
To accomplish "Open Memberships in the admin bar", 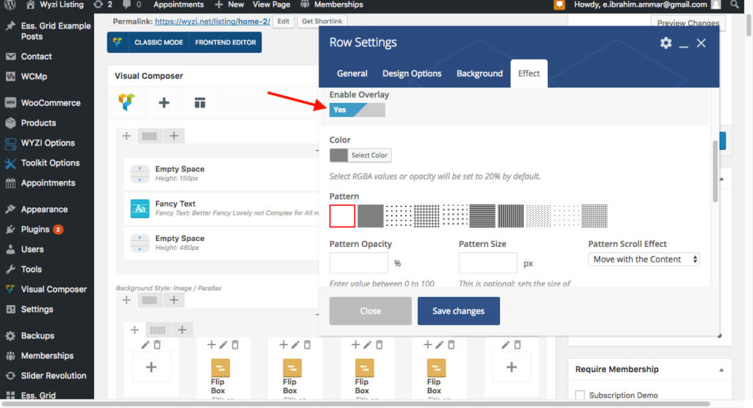I will coord(332,5).
